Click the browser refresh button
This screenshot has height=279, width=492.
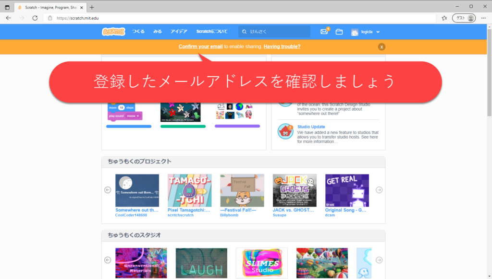pyautogui.click(x=35, y=18)
